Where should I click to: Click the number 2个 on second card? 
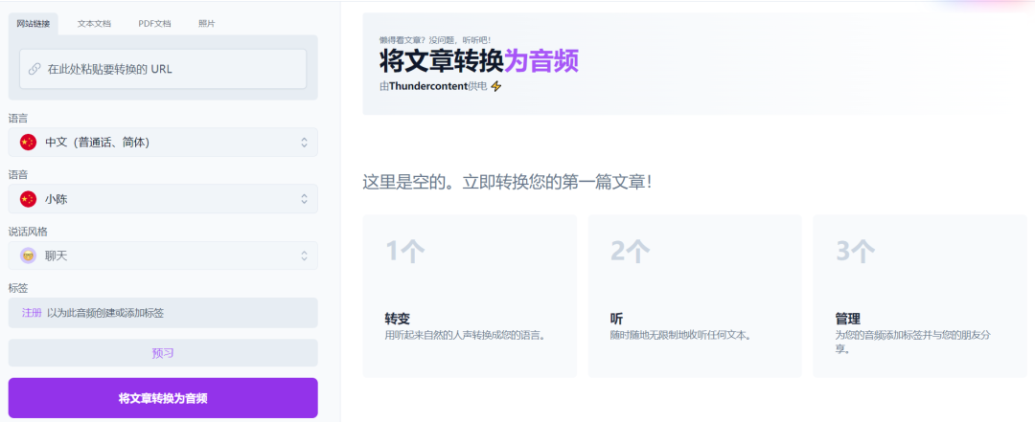[631, 251]
